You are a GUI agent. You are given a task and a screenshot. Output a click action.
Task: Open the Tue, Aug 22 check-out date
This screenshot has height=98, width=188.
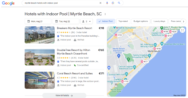tap(66, 21)
